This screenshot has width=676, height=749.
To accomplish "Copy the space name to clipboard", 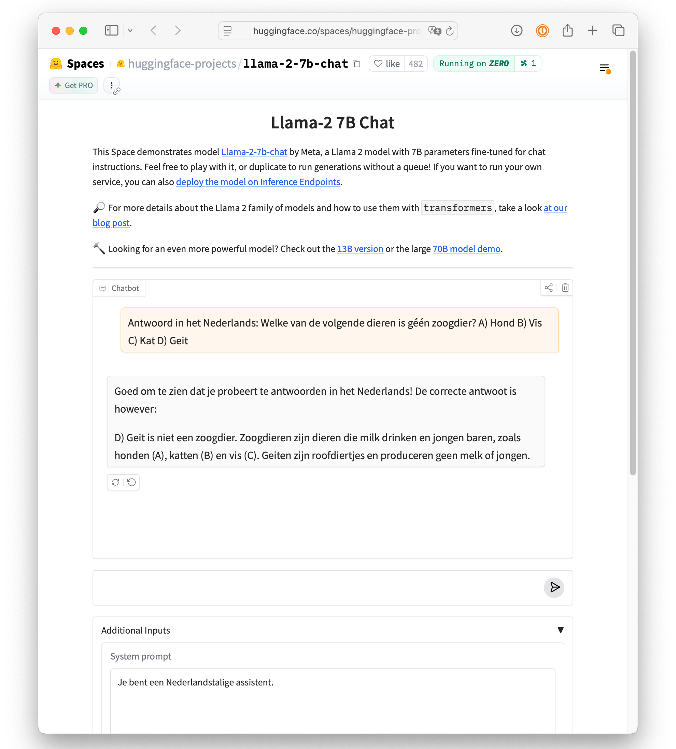I will coord(356,64).
